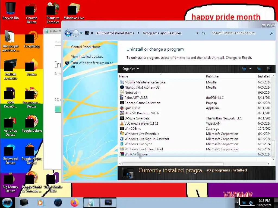278x208 pixels.
Task: Sort list by Name column
Action: tap(161, 76)
